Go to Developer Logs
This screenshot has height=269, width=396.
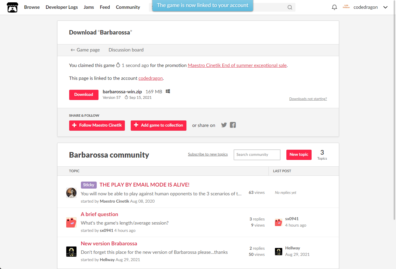pos(62,7)
